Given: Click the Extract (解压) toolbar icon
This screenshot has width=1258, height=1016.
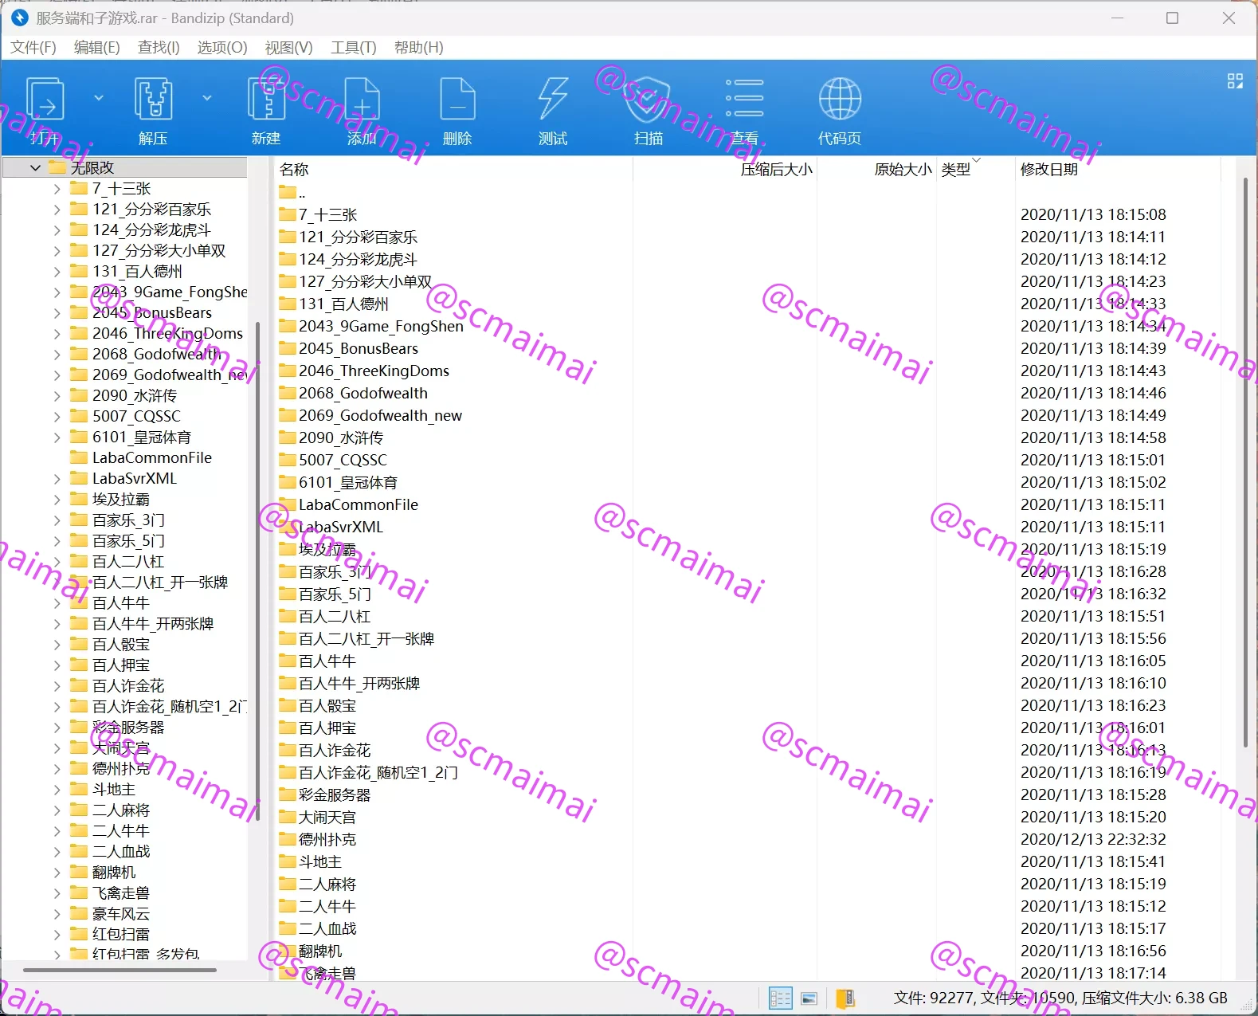Looking at the screenshot, I should click(153, 100).
